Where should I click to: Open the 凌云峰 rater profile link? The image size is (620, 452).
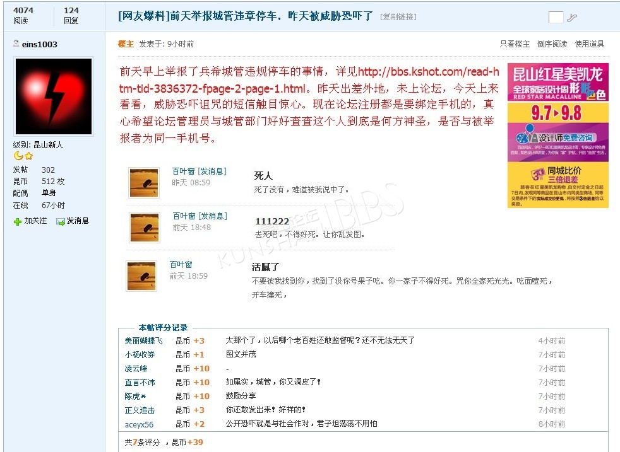coord(136,368)
